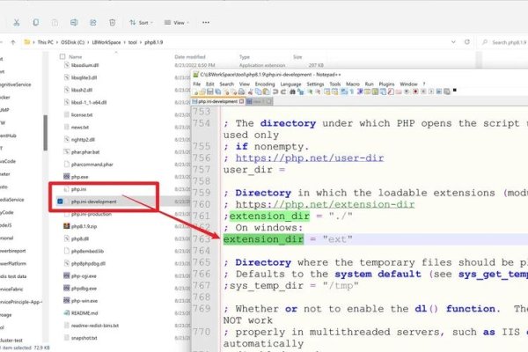Click README.md file icon in Explorer

click(x=67, y=313)
